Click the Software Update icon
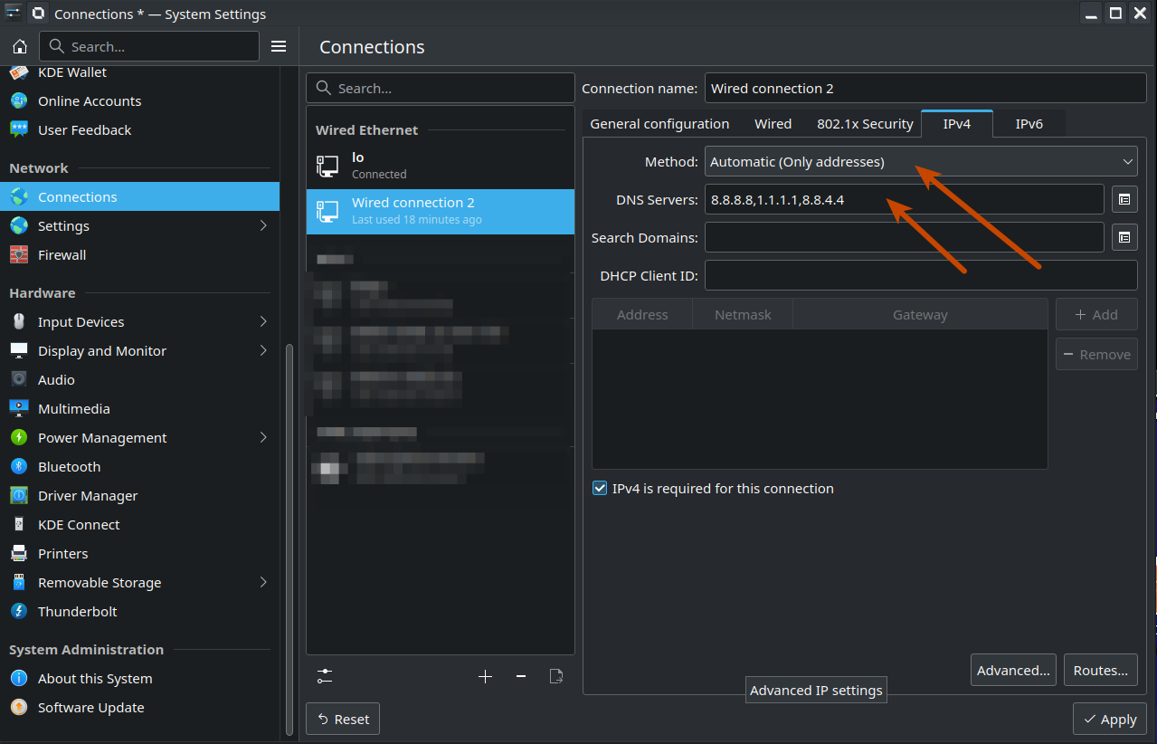The width and height of the screenshot is (1157, 744). (19, 708)
